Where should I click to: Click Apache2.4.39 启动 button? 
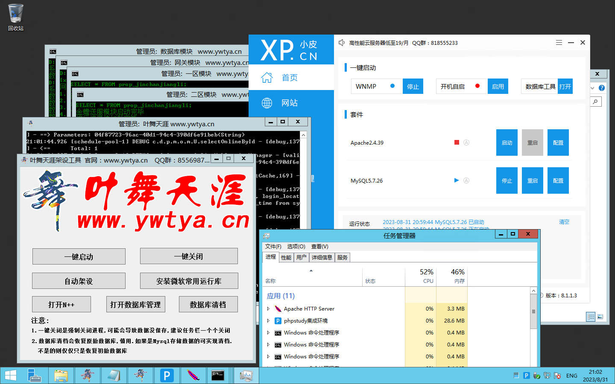[x=507, y=143]
